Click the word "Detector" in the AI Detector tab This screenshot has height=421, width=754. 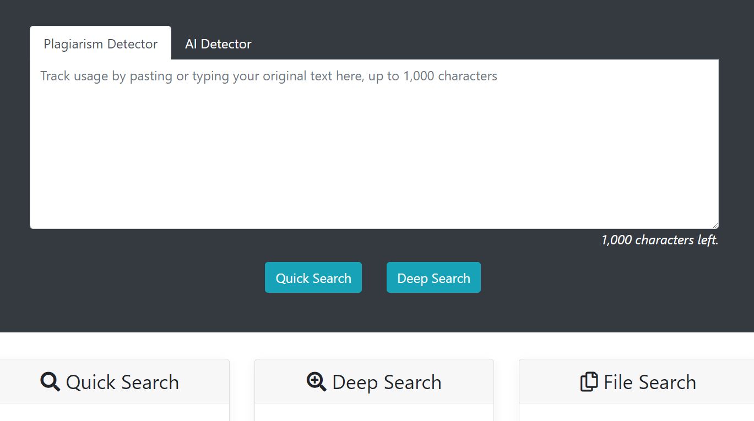pos(226,44)
